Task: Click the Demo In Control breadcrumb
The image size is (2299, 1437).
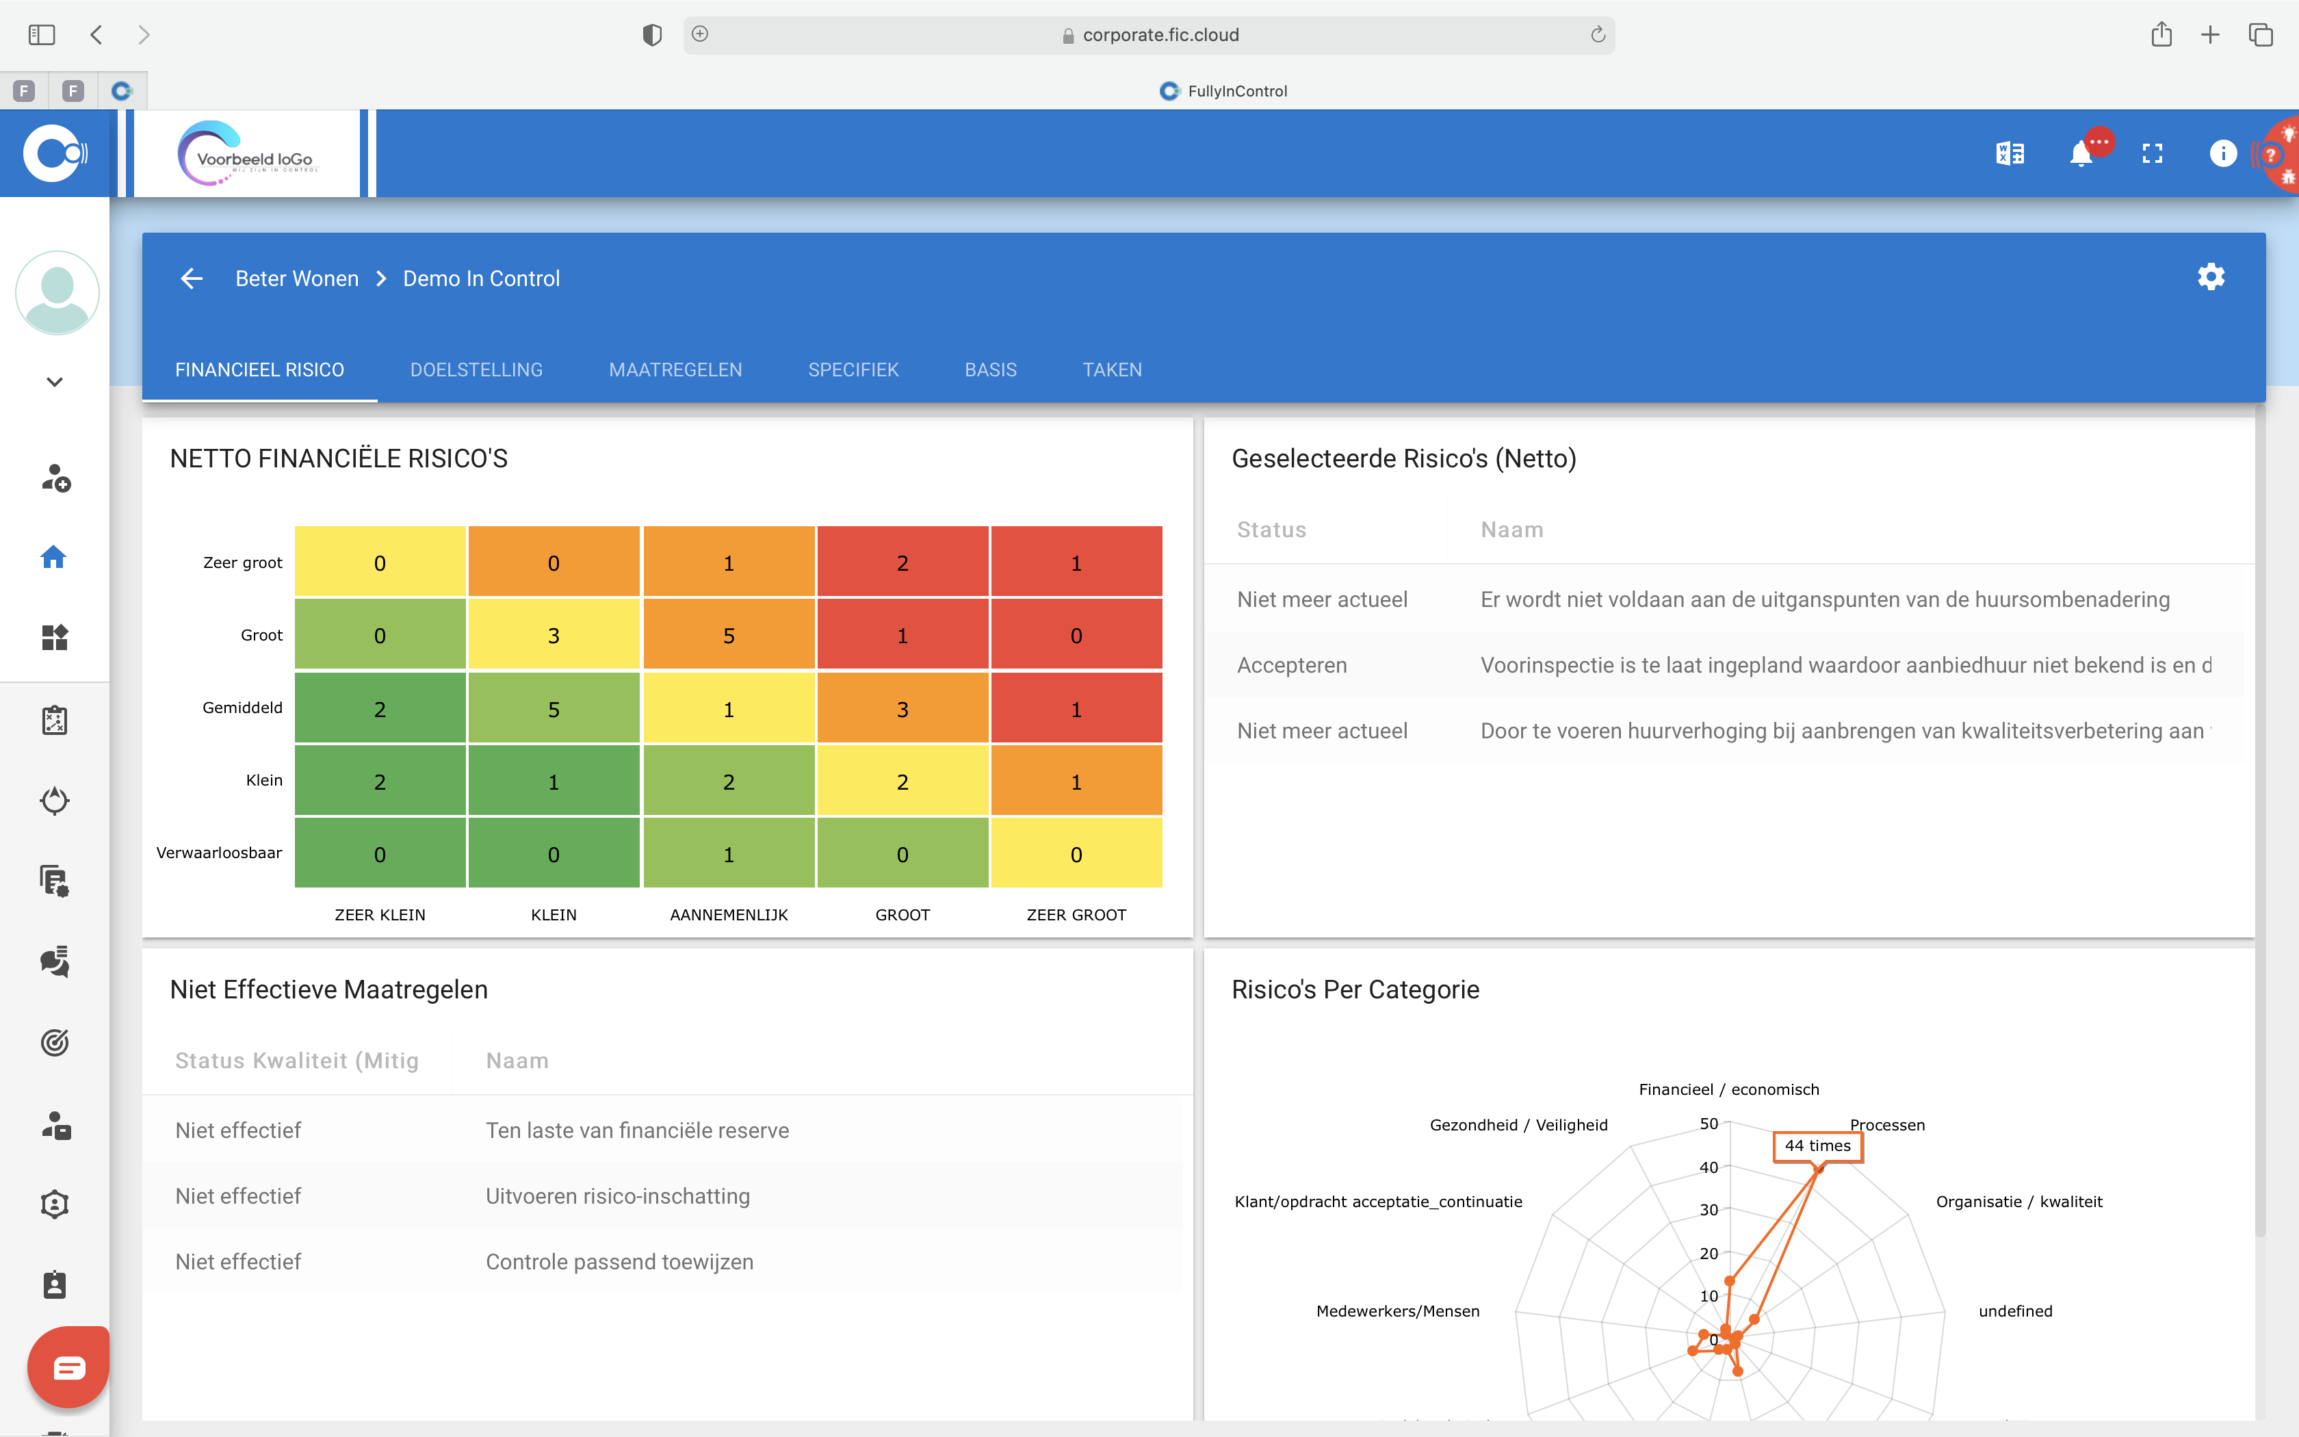Action: pos(482,279)
